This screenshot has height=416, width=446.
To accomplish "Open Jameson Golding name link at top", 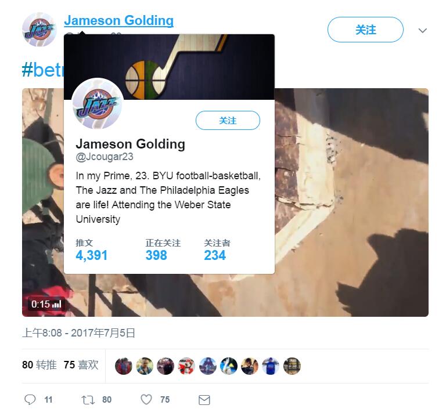I will point(119,20).
